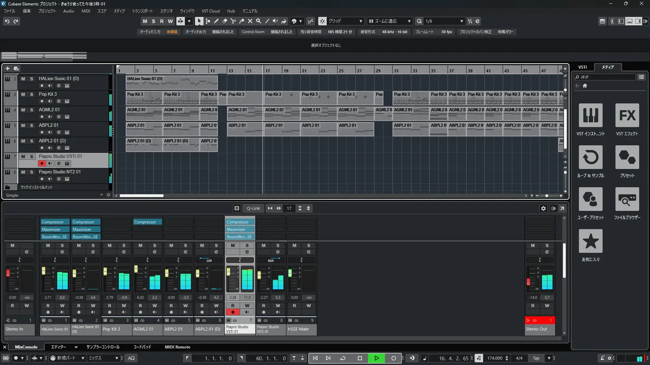Open Loops & Samples media tile
The image size is (650, 365).
click(590, 157)
